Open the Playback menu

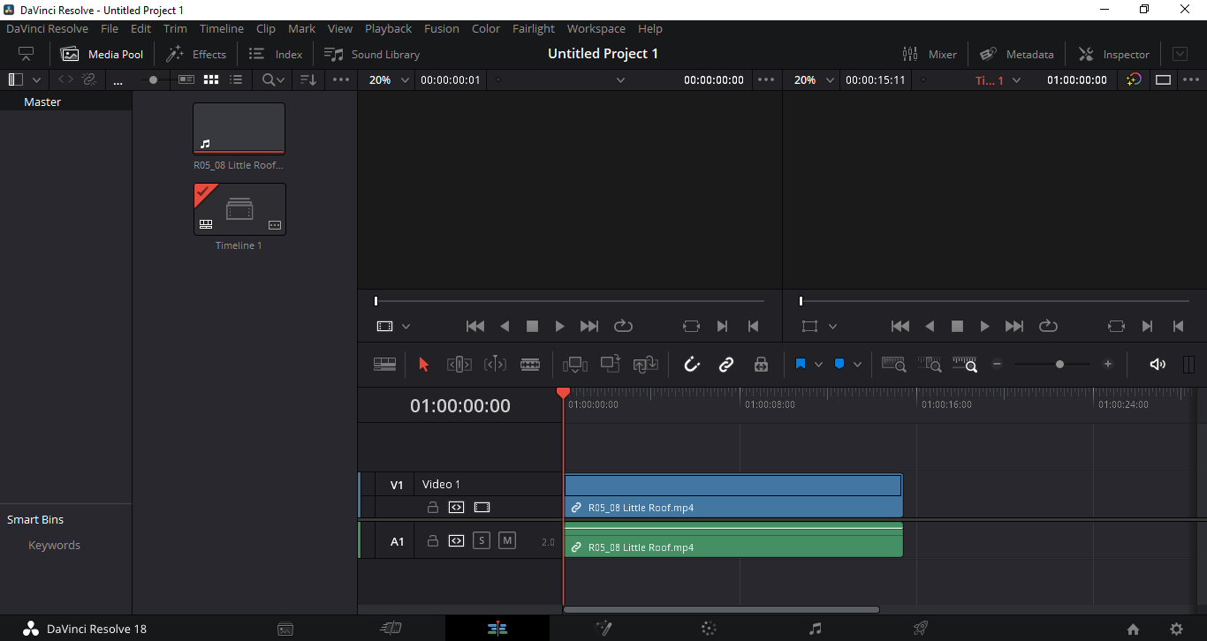pos(388,28)
